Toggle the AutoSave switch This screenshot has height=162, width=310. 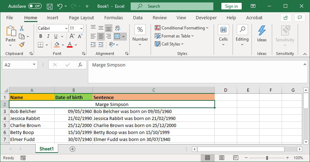click(35, 6)
